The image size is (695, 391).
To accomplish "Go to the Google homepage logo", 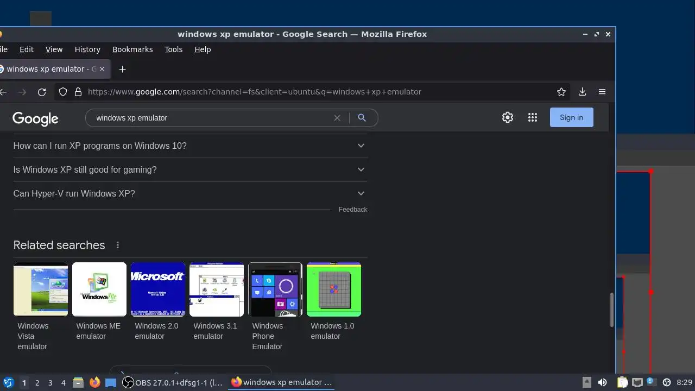I will pyautogui.click(x=35, y=118).
